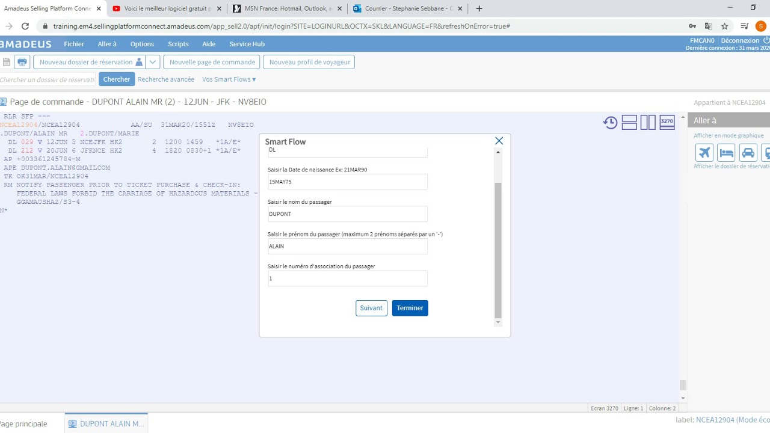Select the Page principale bottom tab
Viewport: 770px width, 433px height.
[23, 423]
